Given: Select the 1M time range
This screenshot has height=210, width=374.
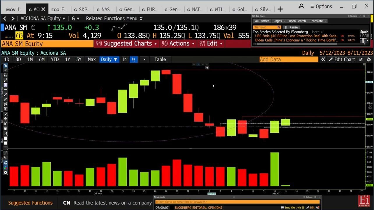Looking at the screenshot, I should [30, 60].
